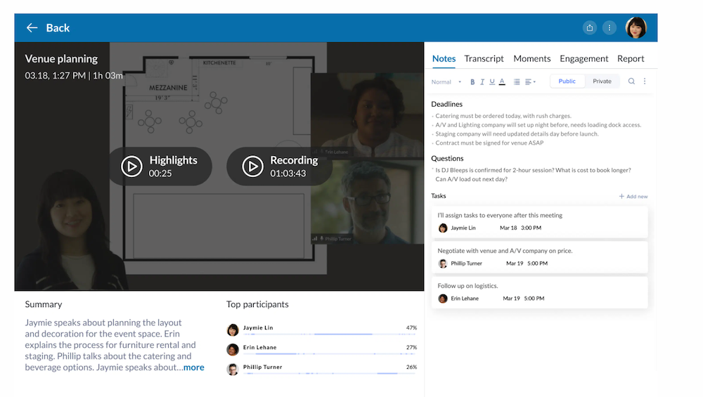Click the share icon in header
Screen dimensions: 703x397
coord(589,28)
